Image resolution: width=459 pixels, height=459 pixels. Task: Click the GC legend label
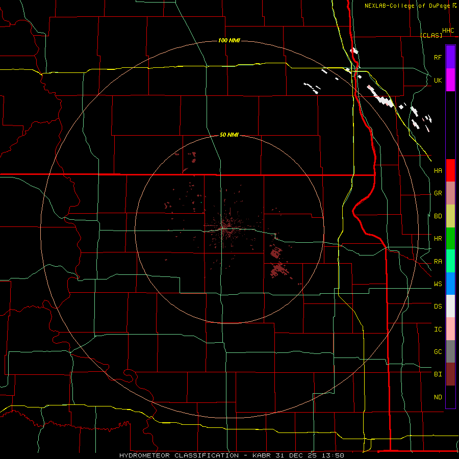(x=438, y=351)
